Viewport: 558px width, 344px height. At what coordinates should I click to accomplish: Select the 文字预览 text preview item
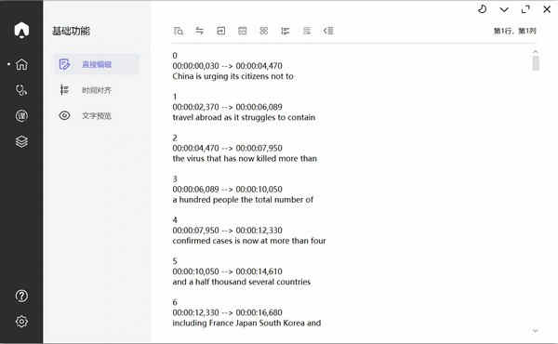point(96,116)
